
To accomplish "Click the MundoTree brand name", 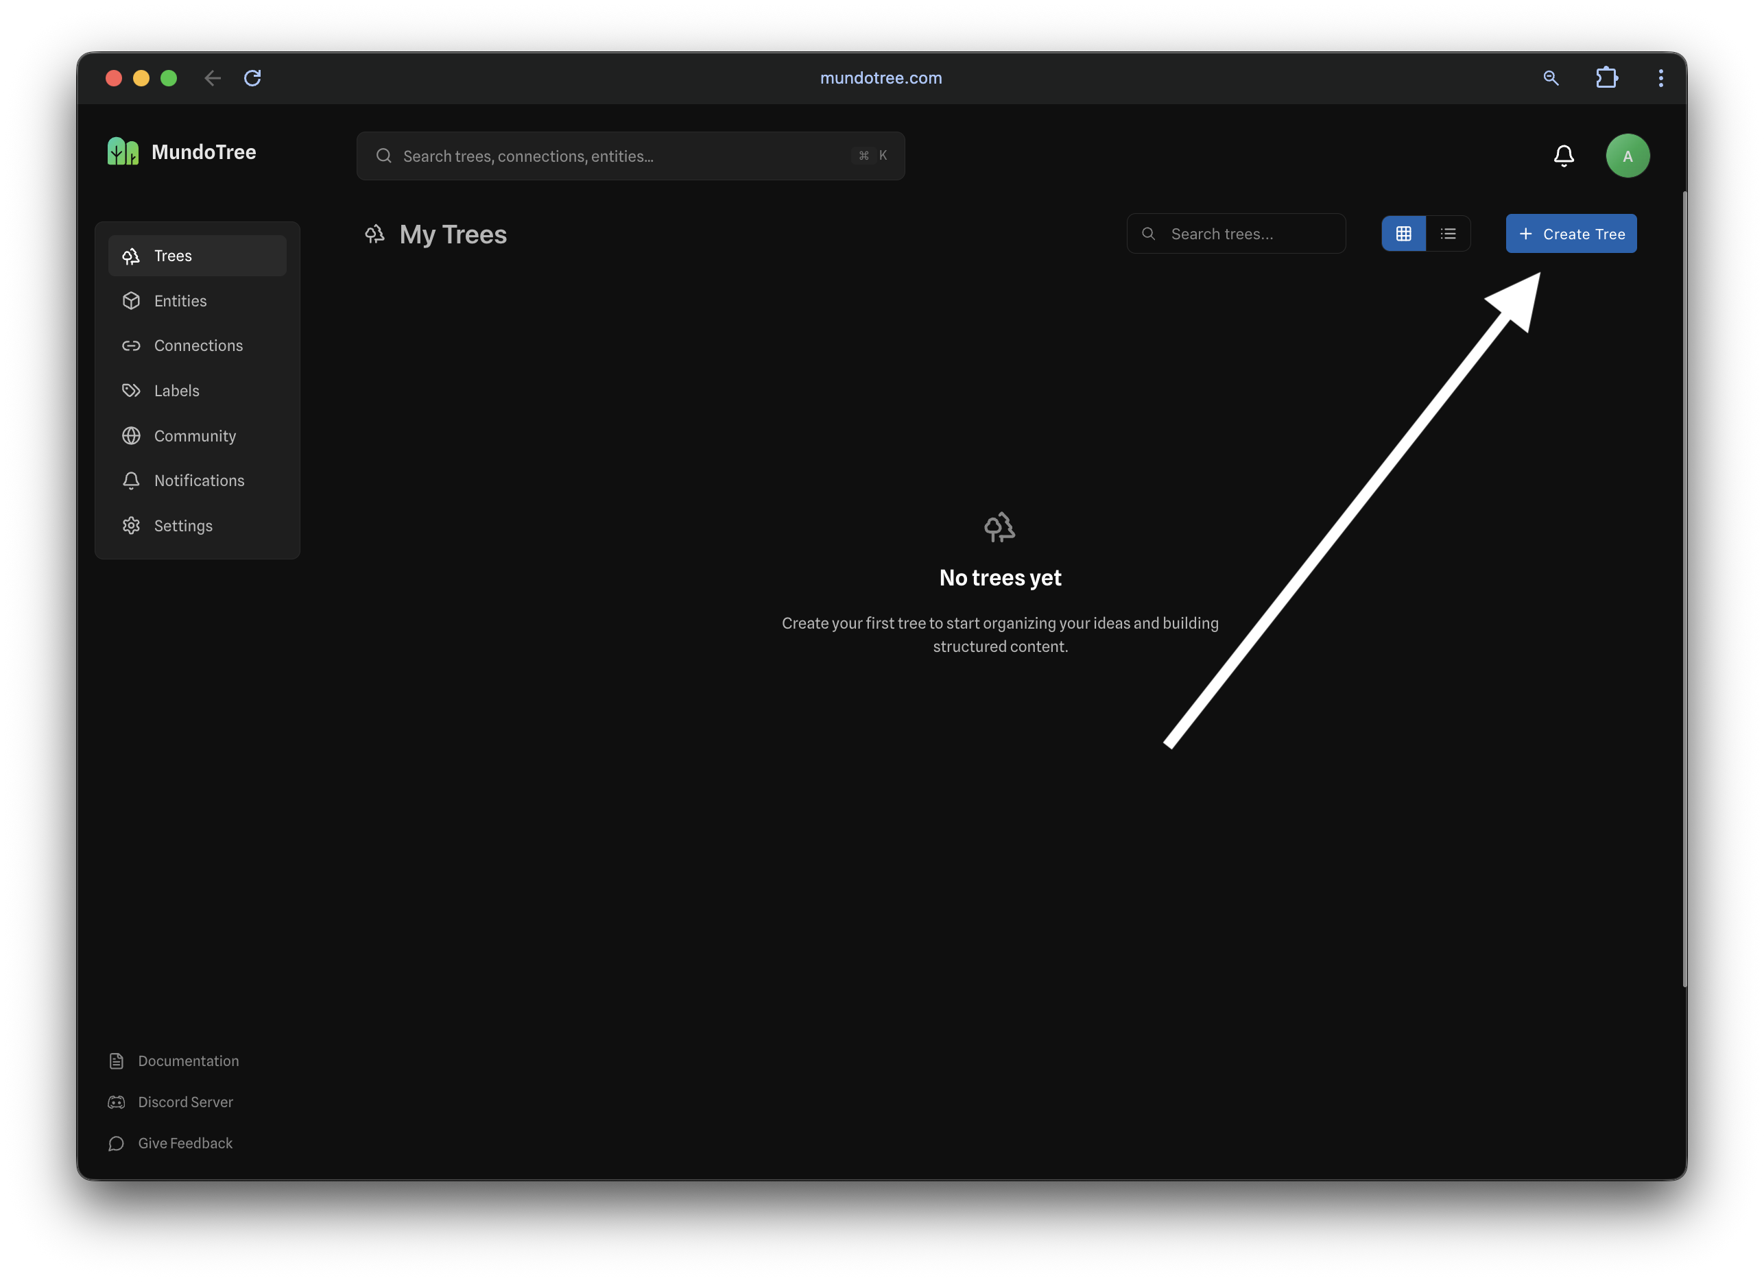I will (204, 152).
